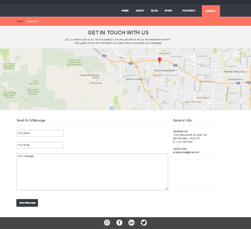The image size is (251, 229).
Task: Open the LinkedIn icon in footer
Action: click(132, 223)
